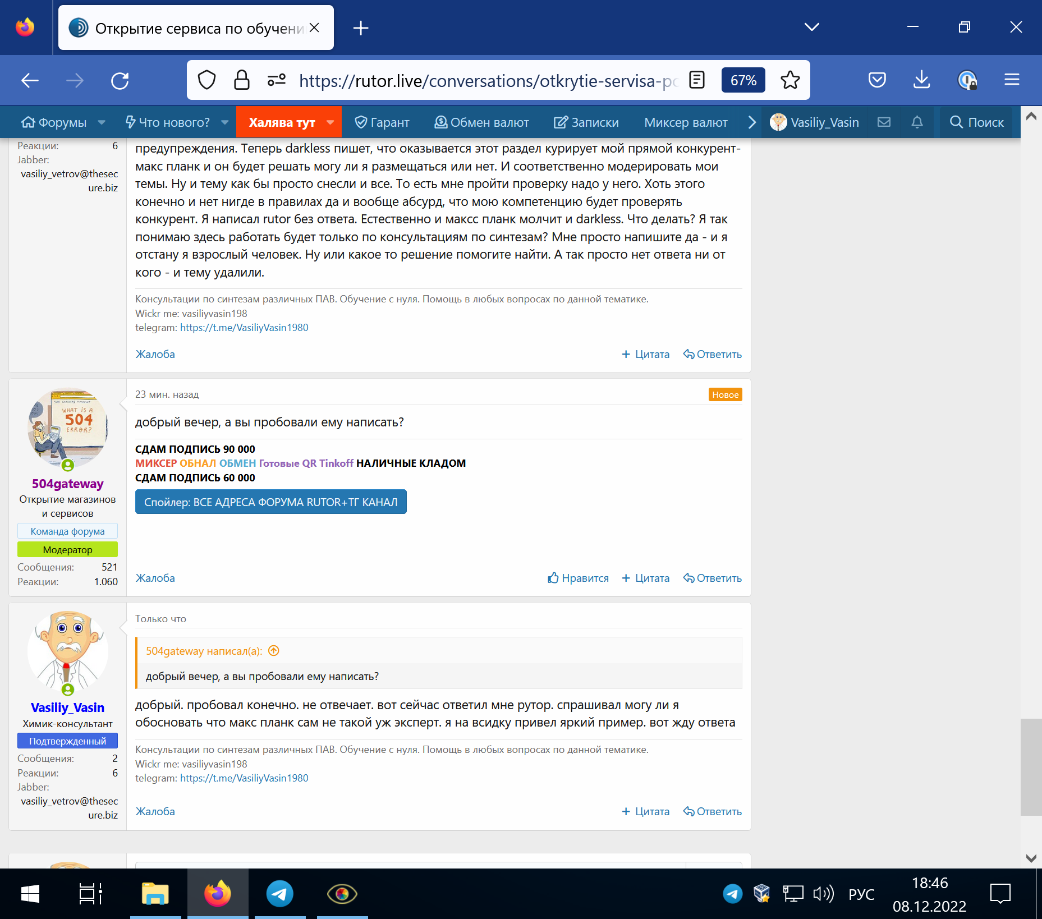Bookmark this page with the star

[x=790, y=80]
